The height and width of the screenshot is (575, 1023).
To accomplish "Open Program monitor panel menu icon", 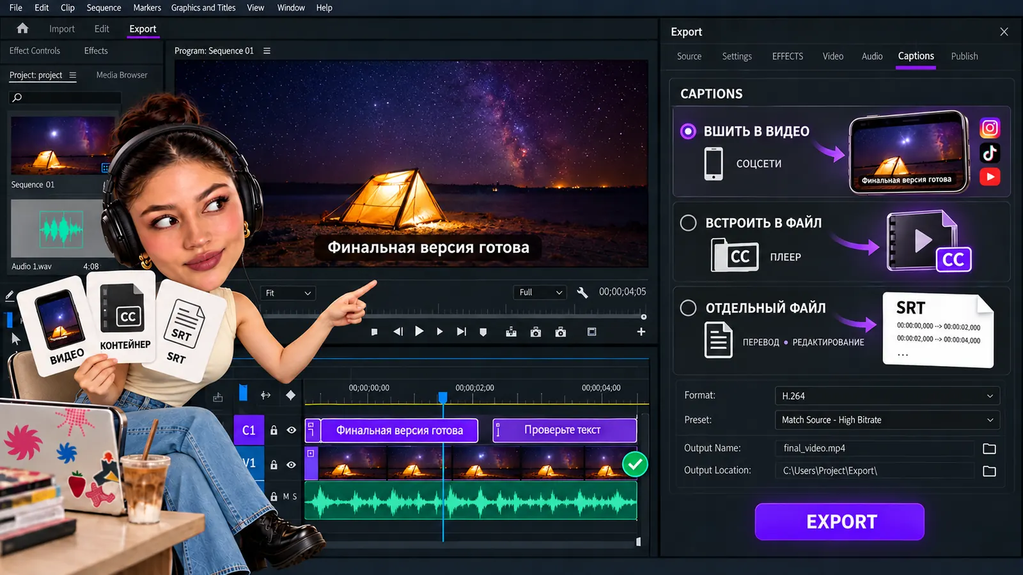I will pos(267,50).
